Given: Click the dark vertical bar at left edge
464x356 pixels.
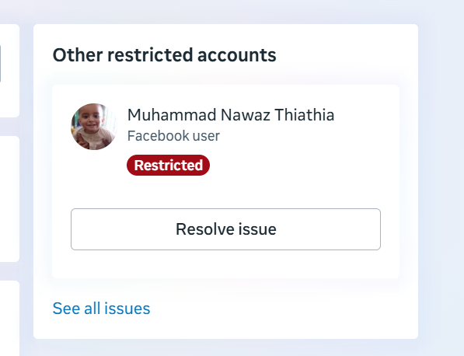Looking at the screenshot, I should [0, 64].
